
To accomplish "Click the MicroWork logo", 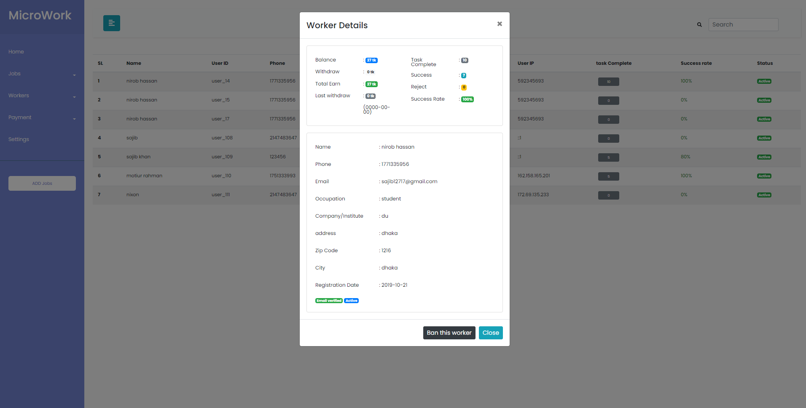I will pyautogui.click(x=40, y=16).
